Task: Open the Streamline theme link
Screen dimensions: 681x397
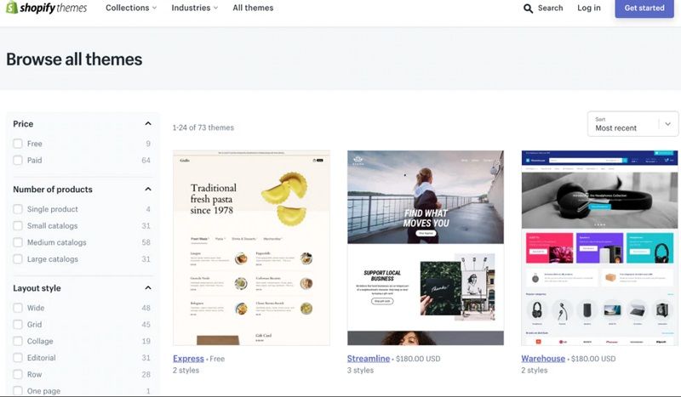Action: point(369,359)
